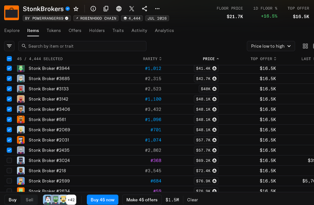Open the collection info icon
The height and width of the screenshot is (205, 314).
click(93, 9)
